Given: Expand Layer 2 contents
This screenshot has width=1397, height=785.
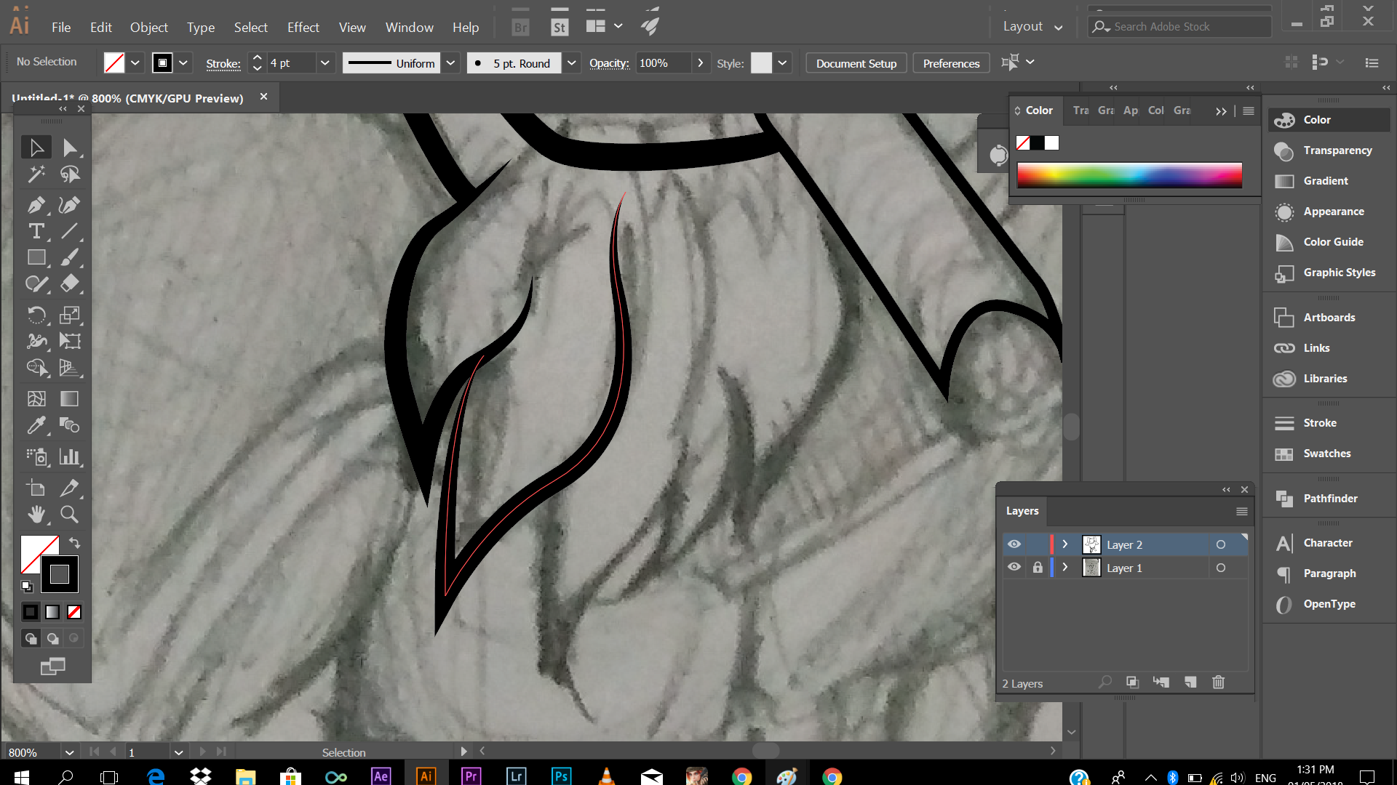Looking at the screenshot, I should tap(1065, 544).
